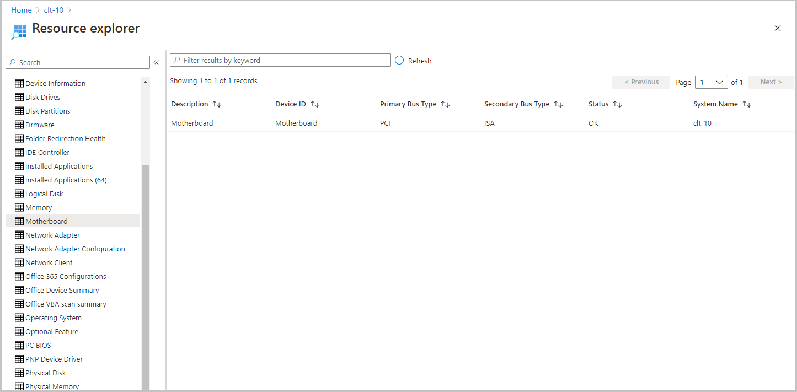Open the clt-10 breadcrumb link

point(54,10)
